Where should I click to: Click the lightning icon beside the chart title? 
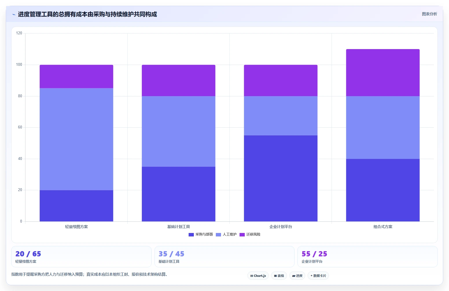click(x=14, y=14)
